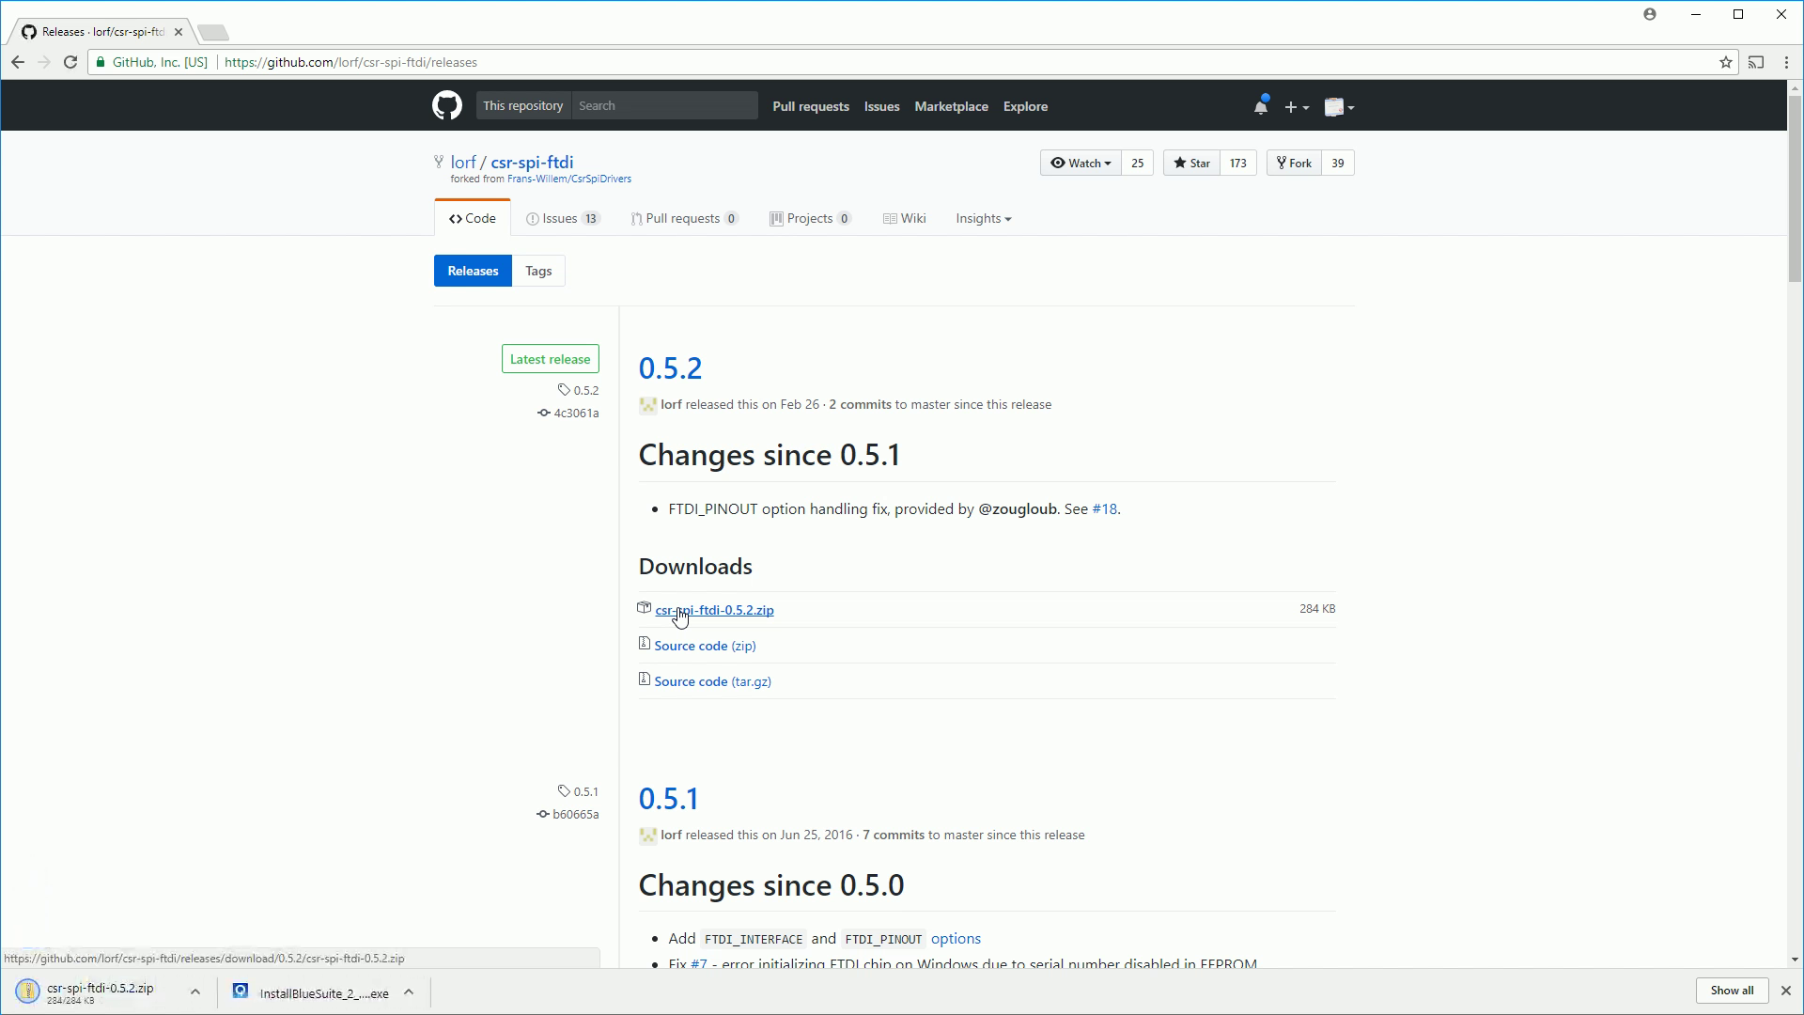This screenshot has height=1015, width=1804.
Task: Open Explore in top navigation
Action: click(1025, 106)
